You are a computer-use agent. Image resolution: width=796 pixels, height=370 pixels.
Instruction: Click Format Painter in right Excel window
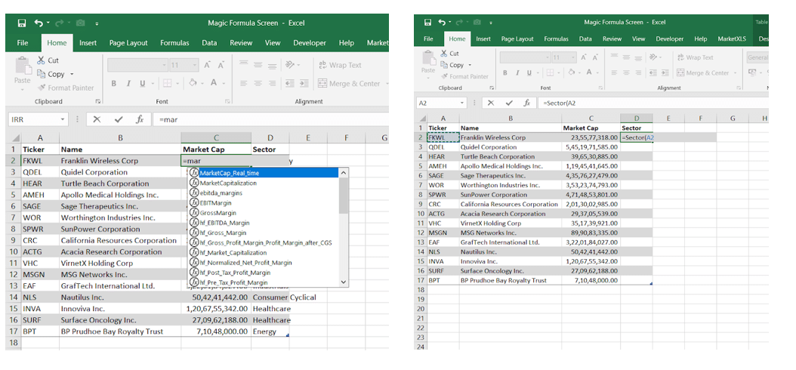464,76
